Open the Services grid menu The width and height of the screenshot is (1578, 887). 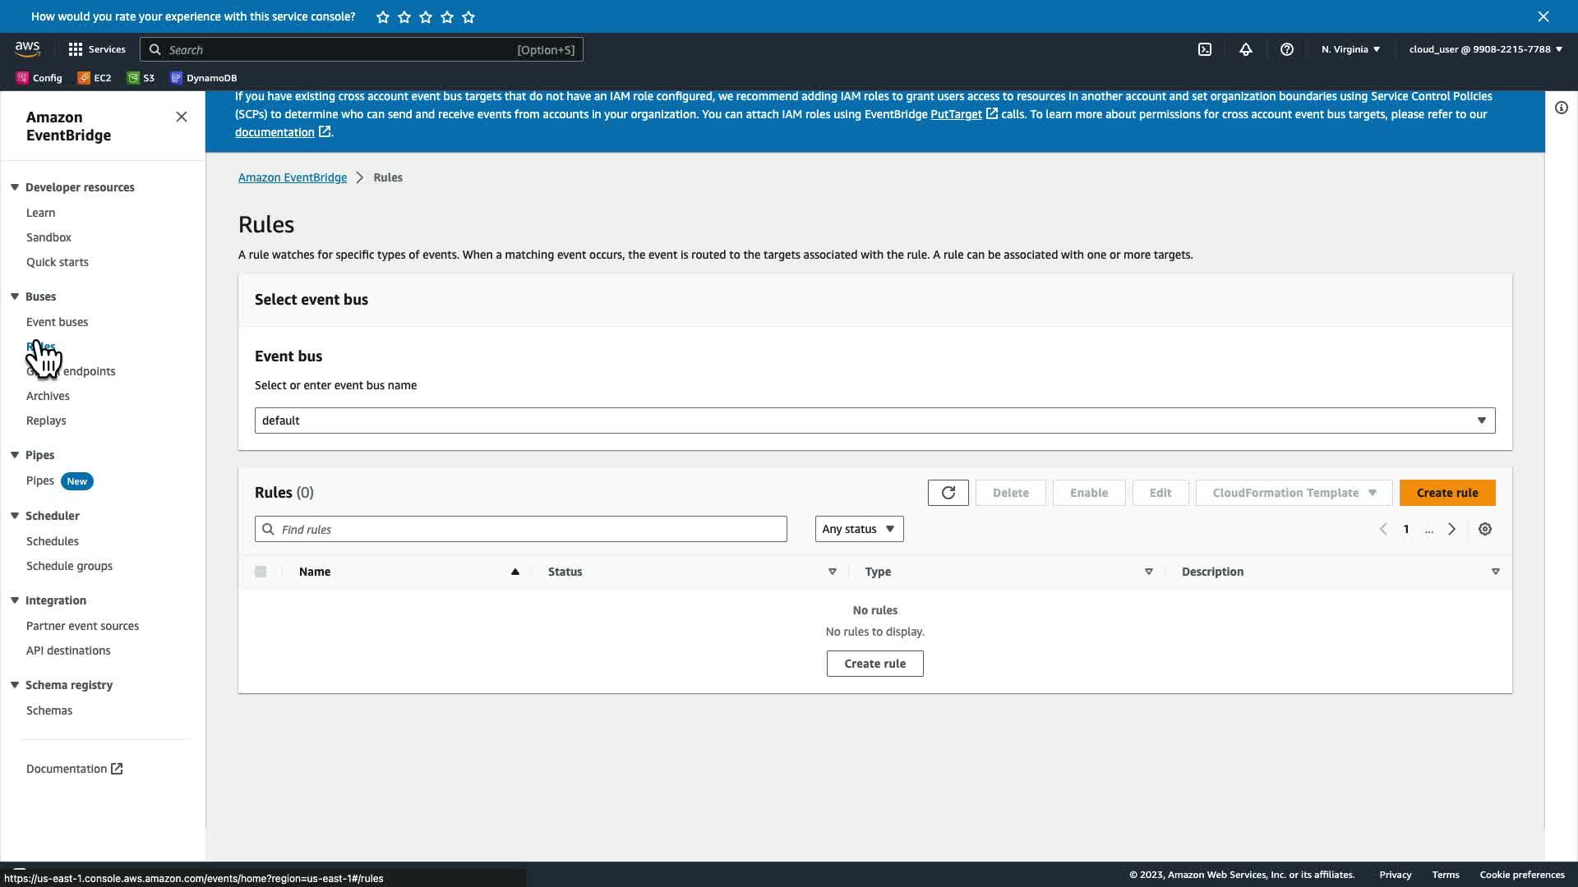pos(97,49)
